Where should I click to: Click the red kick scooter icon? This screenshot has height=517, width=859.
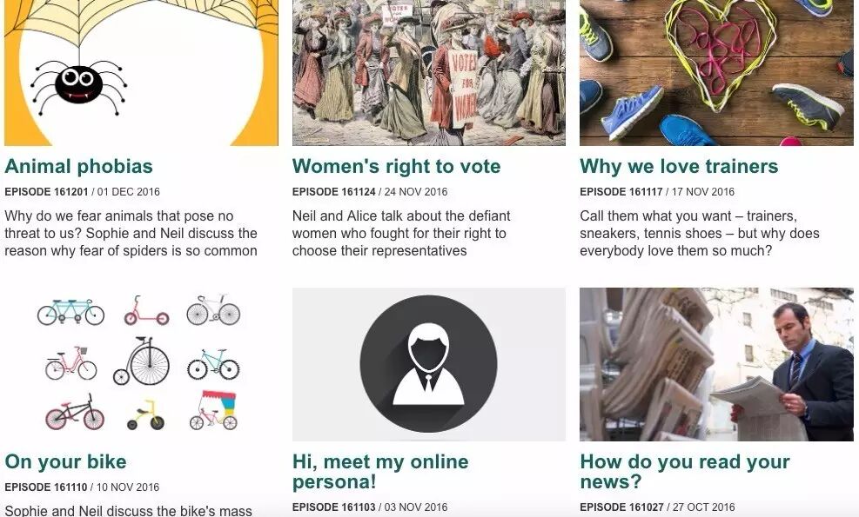pos(146,311)
